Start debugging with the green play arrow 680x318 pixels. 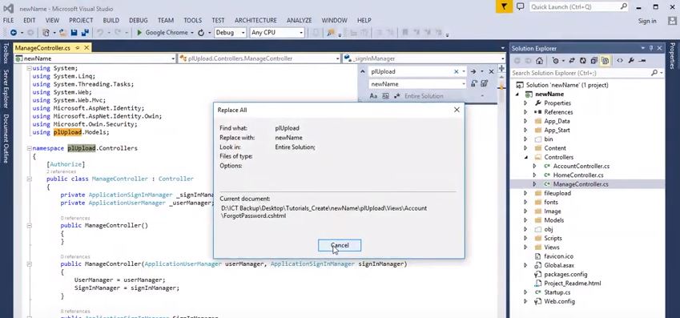click(x=139, y=33)
